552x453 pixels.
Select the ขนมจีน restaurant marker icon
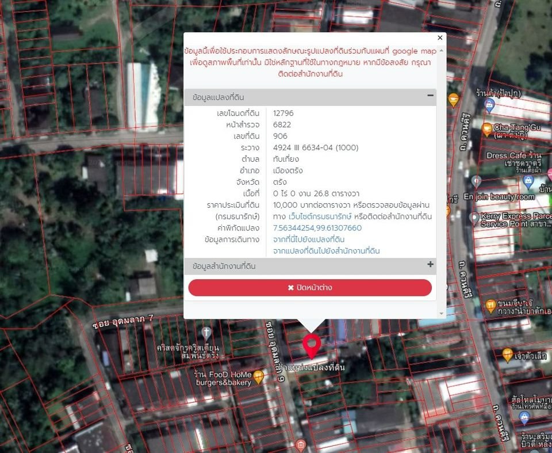pyautogui.click(x=490, y=306)
